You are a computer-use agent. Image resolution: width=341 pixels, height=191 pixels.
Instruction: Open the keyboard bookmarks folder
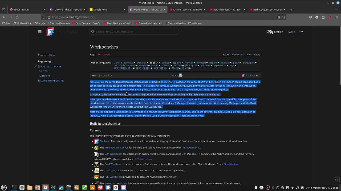[195, 23]
